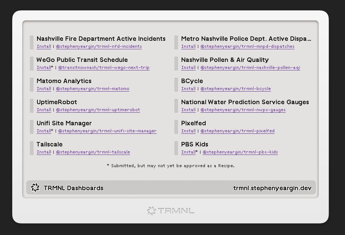Click the 'BCycle' title text
The height and width of the screenshot is (235, 345).
192,81
